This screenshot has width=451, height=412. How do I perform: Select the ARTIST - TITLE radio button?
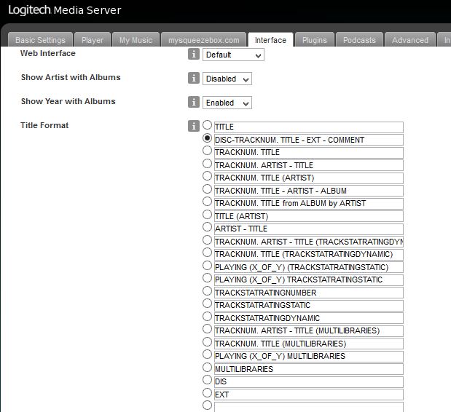click(208, 228)
